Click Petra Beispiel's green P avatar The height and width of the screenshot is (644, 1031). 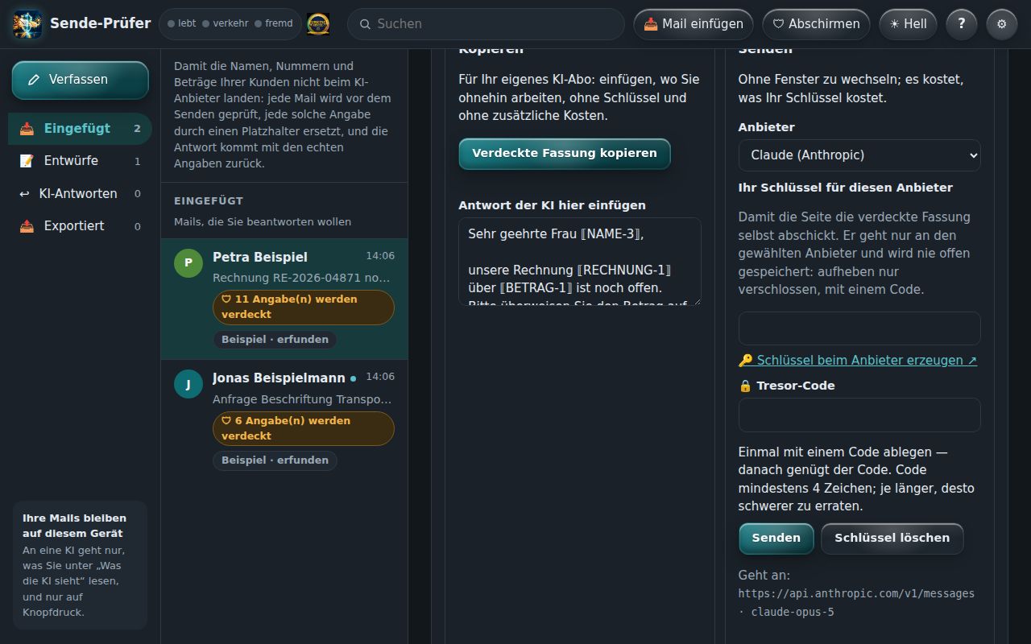[188, 262]
